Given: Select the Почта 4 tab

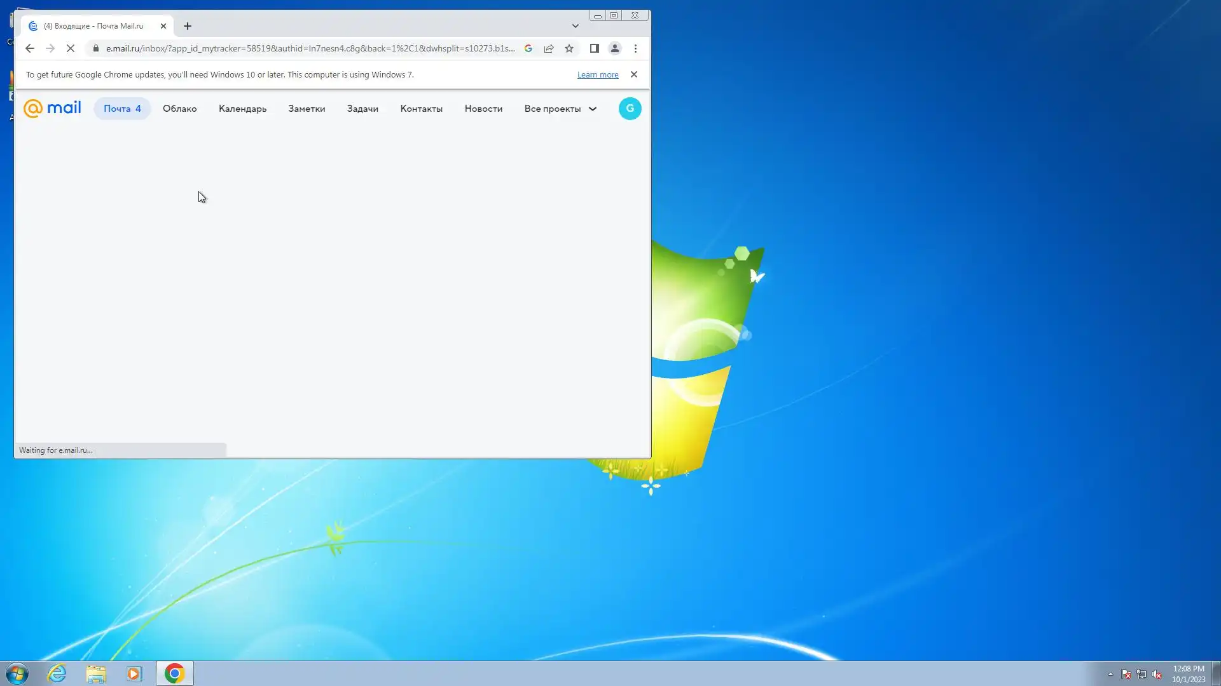Looking at the screenshot, I should (122, 109).
